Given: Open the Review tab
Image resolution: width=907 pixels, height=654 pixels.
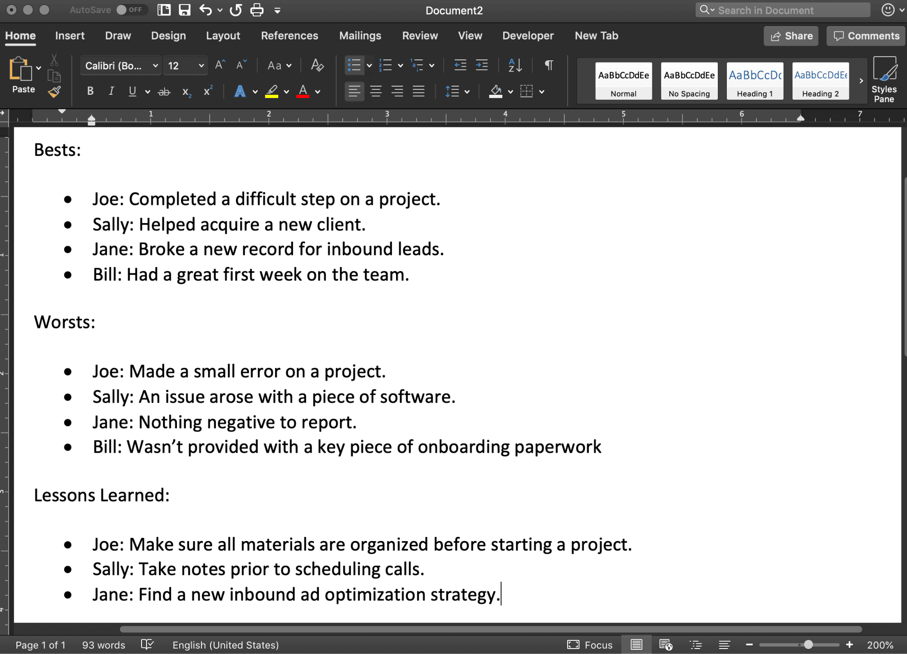Looking at the screenshot, I should tap(420, 36).
